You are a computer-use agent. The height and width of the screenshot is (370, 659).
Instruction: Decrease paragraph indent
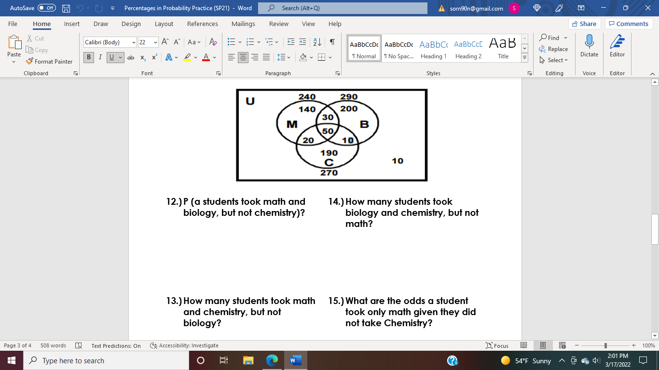pyautogui.click(x=290, y=42)
